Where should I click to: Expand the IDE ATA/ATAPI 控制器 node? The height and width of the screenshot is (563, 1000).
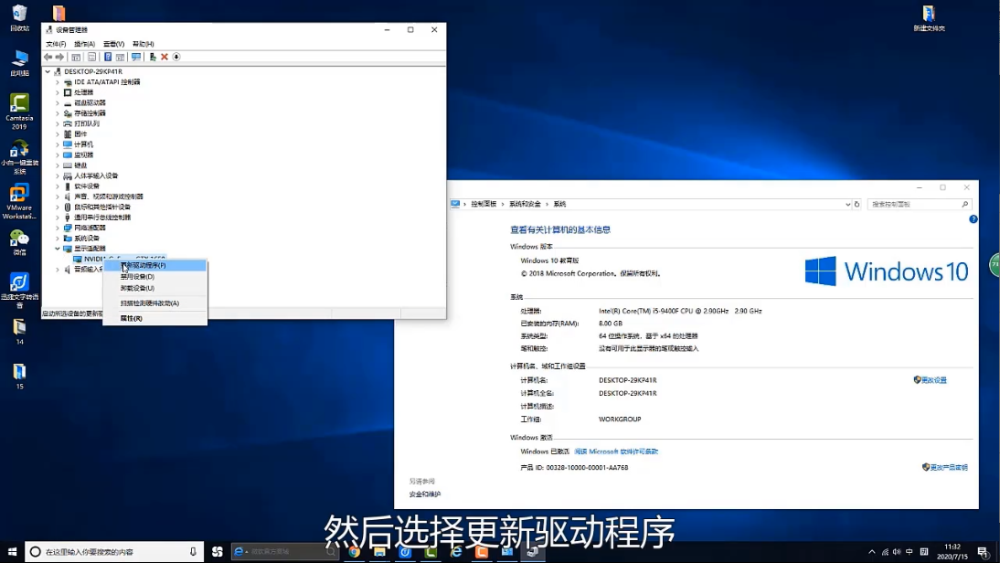[58, 82]
